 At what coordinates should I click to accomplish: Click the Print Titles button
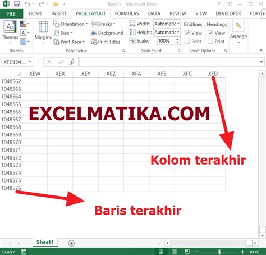(x=106, y=42)
